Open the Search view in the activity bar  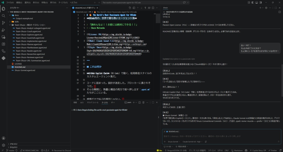pyautogui.click(x=3, y=16)
